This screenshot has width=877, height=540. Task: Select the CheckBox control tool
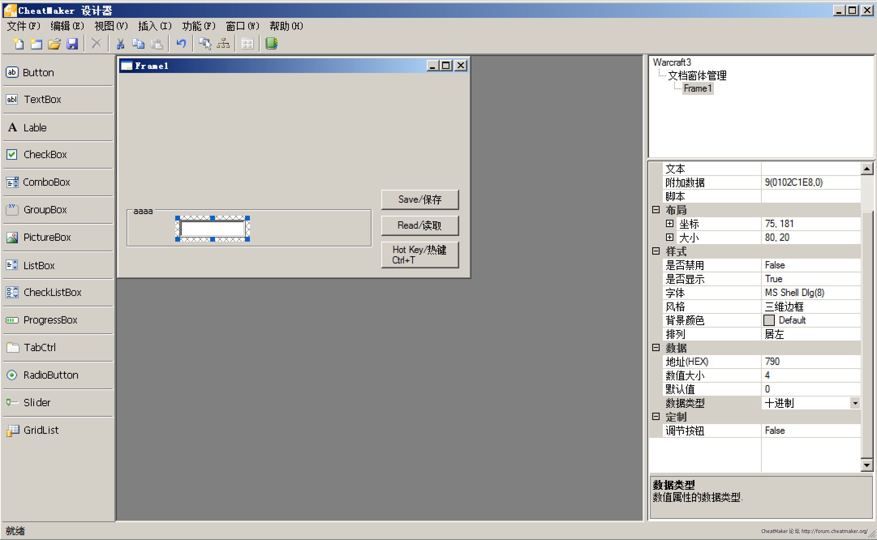[45, 154]
